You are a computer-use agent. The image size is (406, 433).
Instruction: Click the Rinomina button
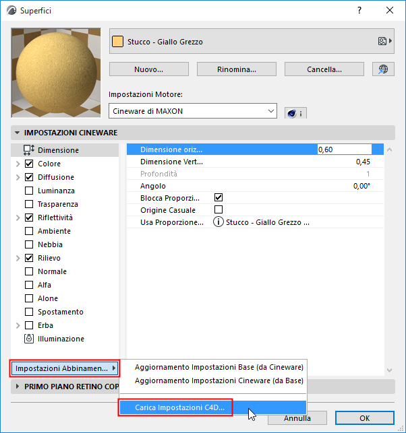pos(237,69)
